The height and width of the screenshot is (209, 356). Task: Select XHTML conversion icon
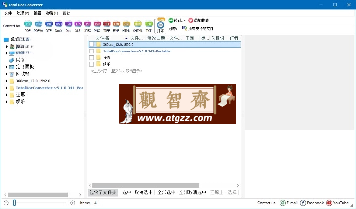138,24
